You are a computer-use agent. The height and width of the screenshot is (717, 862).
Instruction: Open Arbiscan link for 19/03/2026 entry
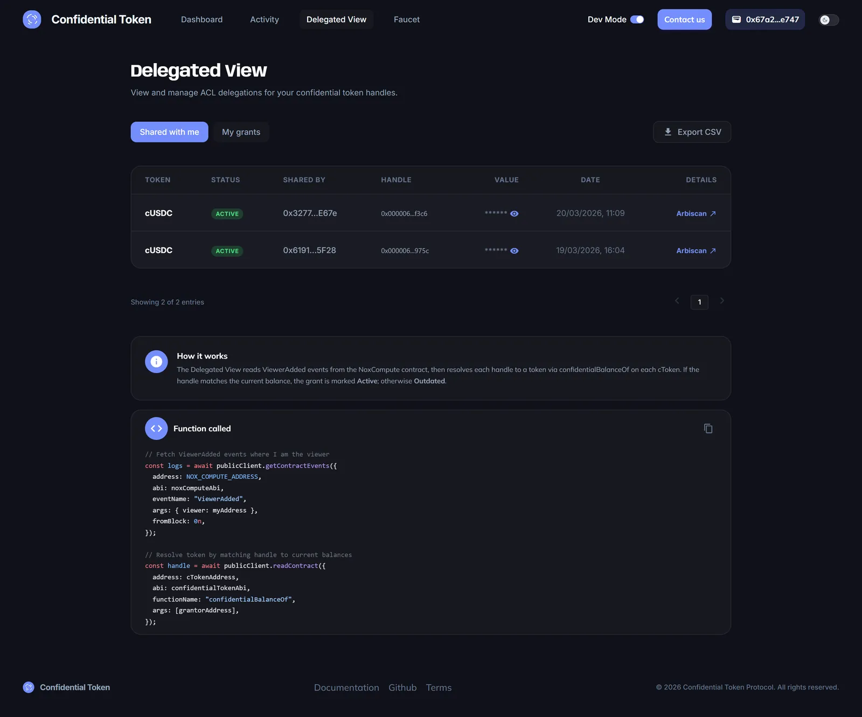click(x=696, y=251)
